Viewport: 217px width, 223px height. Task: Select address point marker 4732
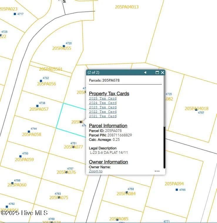tap(41, 81)
